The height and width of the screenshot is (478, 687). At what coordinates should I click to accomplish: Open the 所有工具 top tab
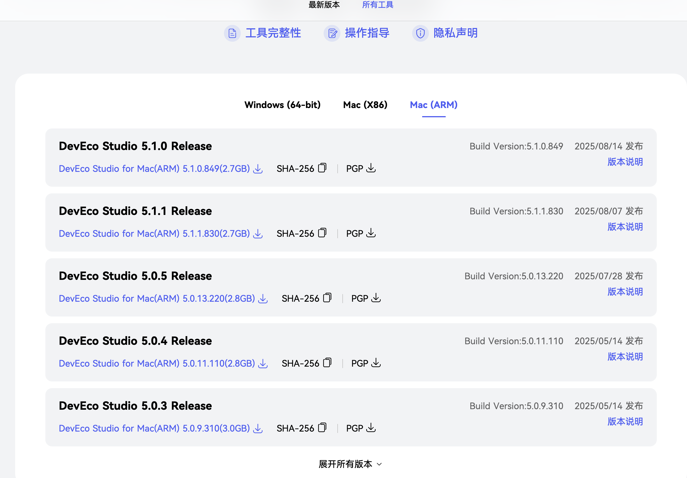pos(378,5)
